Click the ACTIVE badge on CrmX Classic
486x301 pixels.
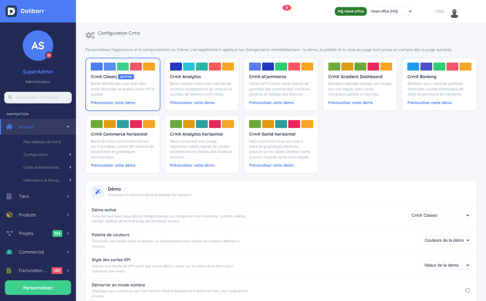(x=126, y=77)
